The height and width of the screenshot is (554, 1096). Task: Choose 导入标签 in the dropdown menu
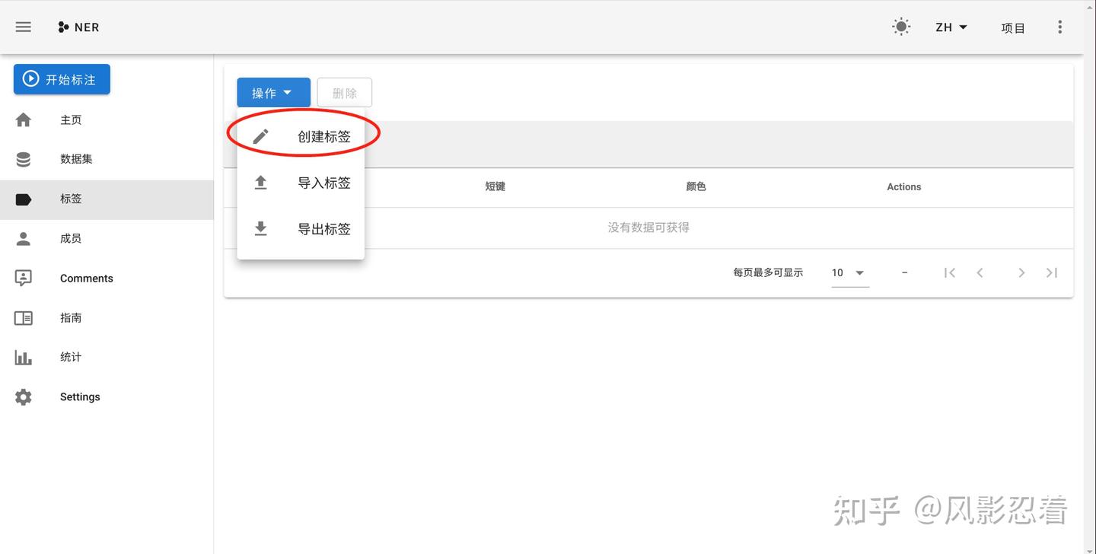point(324,183)
